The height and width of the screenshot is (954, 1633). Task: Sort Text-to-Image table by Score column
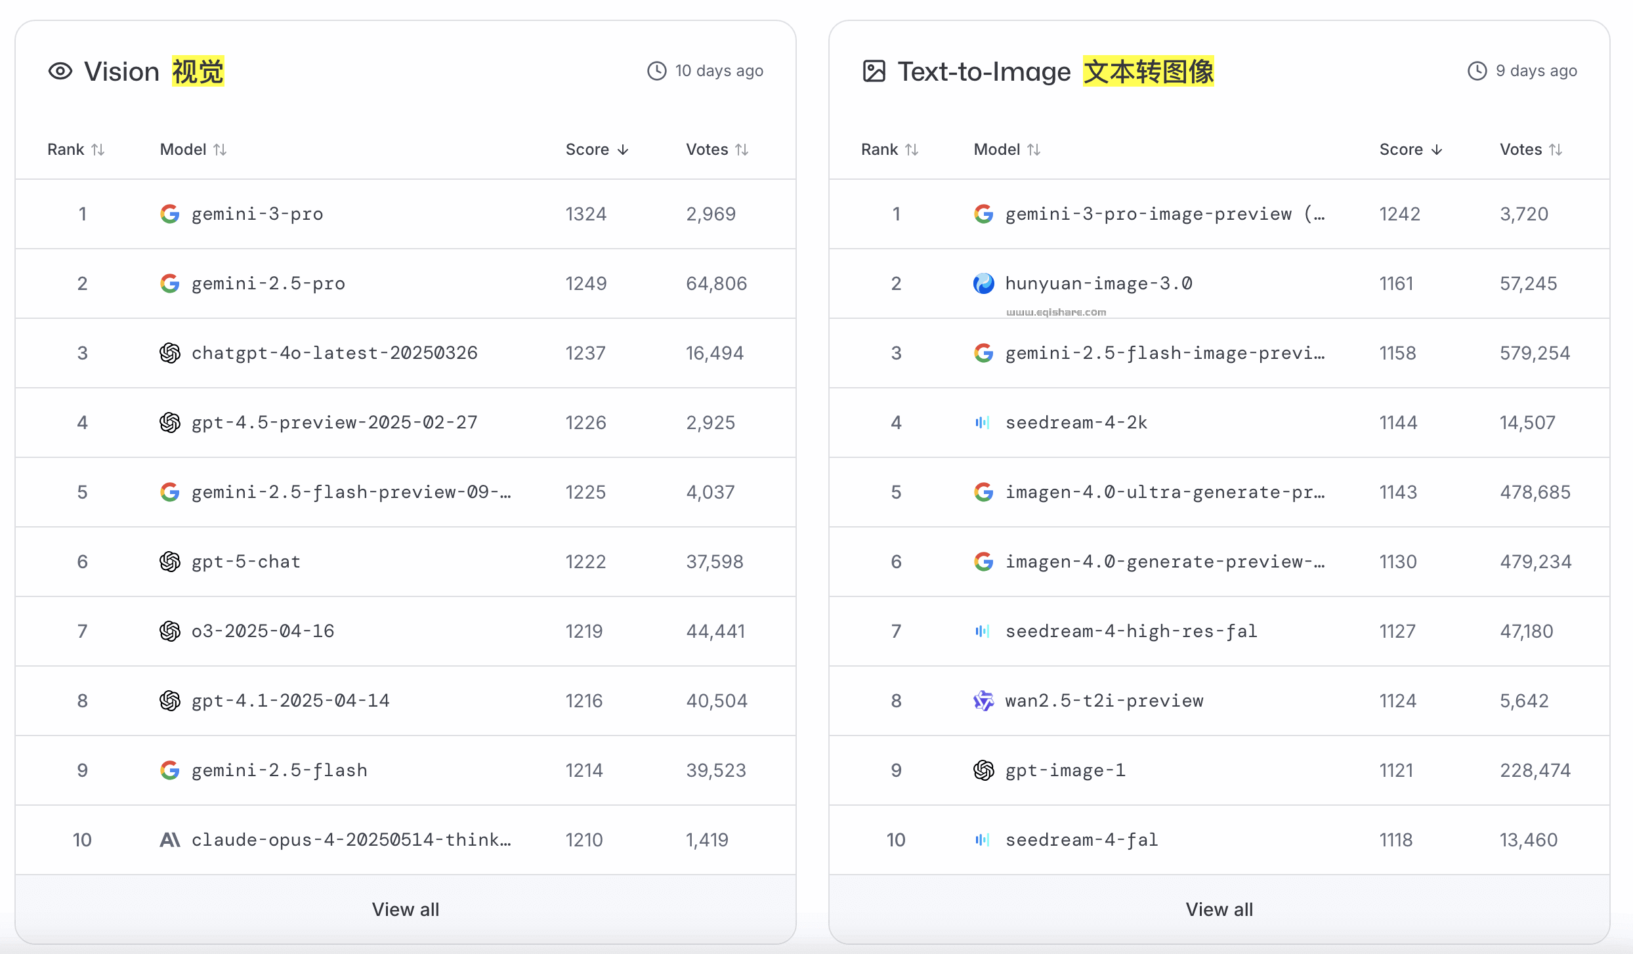point(1410,150)
